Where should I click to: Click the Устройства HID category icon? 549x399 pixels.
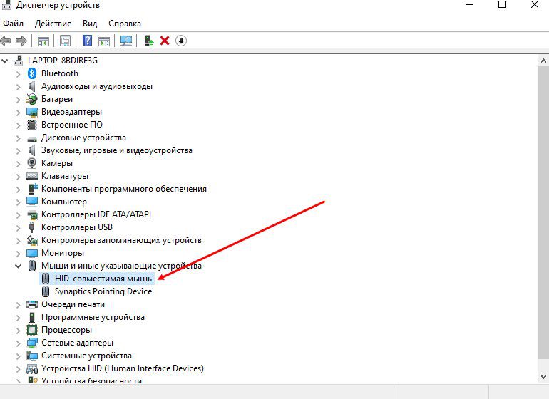(32, 368)
